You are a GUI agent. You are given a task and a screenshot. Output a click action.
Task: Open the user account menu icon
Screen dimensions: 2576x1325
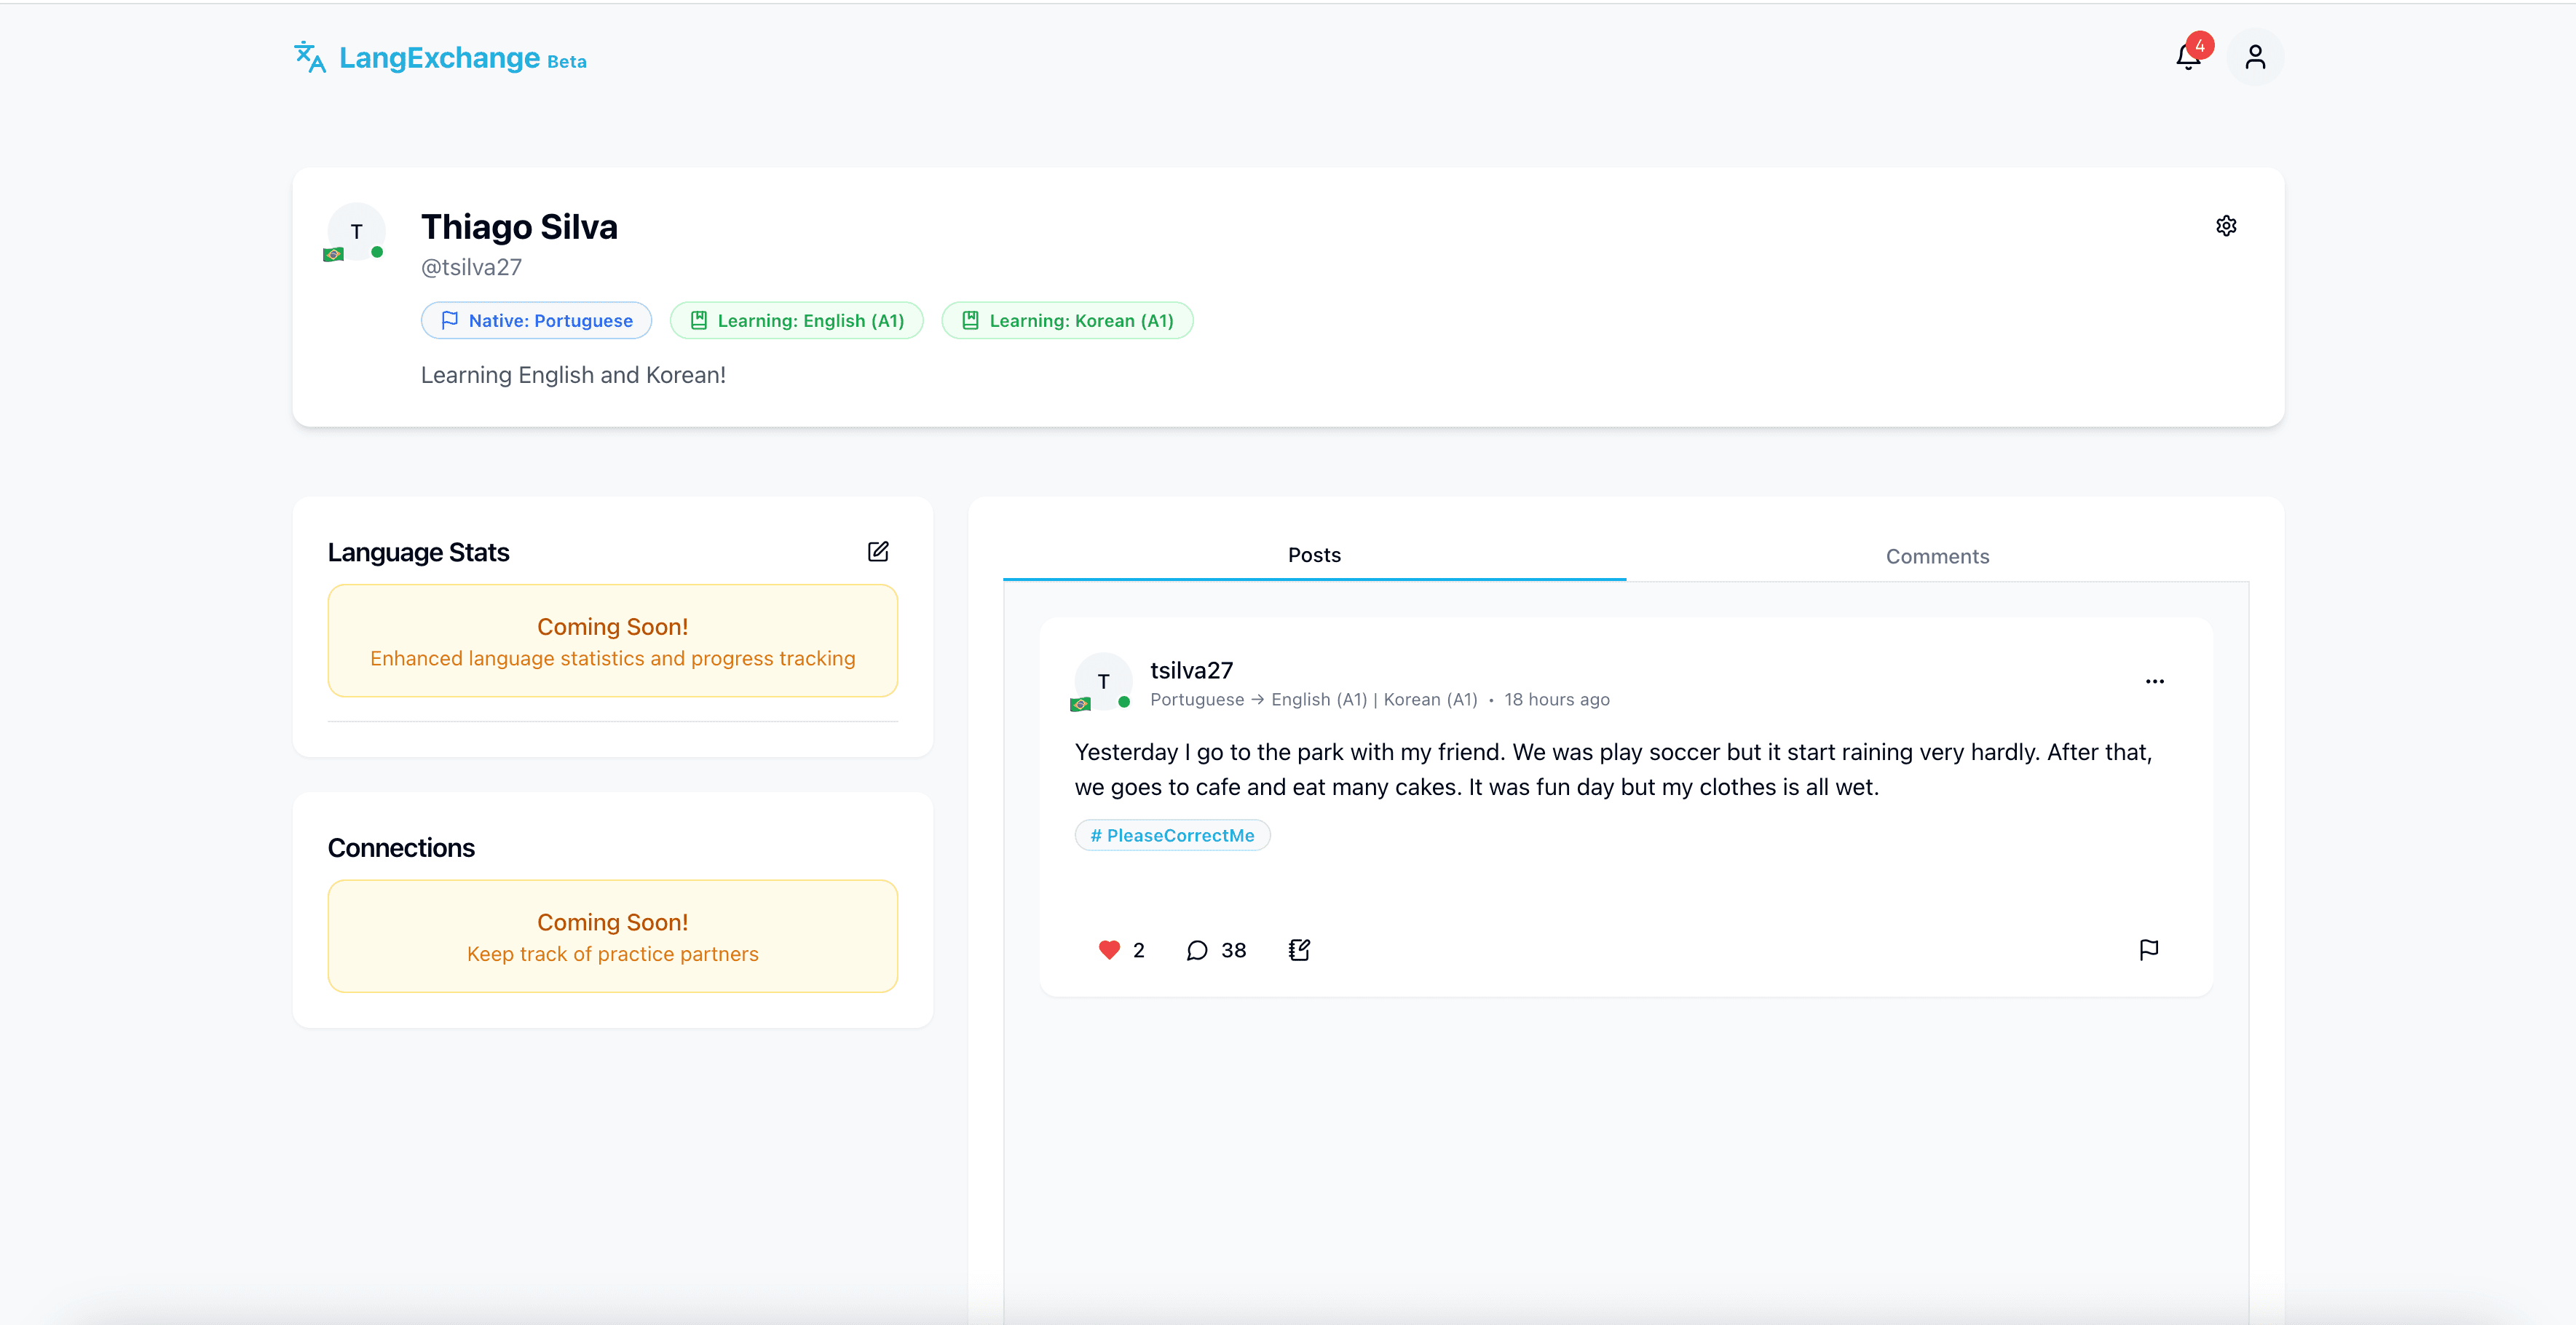2254,58
